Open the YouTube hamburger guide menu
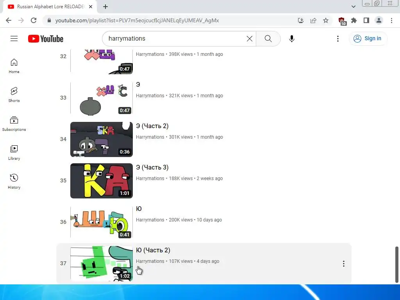The image size is (400, 300). (x=14, y=39)
